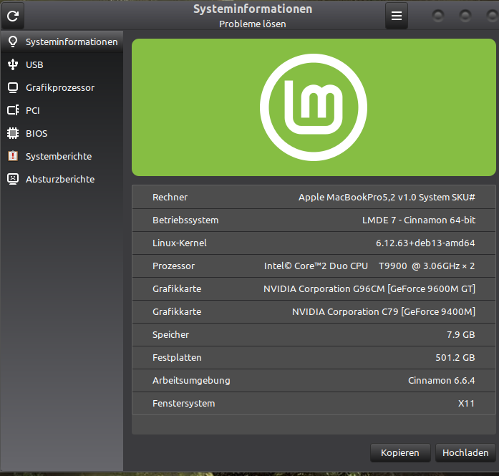Screen dimensions: 499x476
Task: Open the Grafikprozessor page label
Action: [x=60, y=87]
